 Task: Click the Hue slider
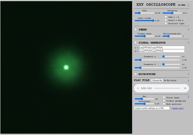(144, 99)
